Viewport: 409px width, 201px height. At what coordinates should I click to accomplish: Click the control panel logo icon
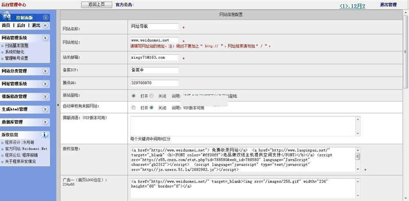click(x=7, y=17)
